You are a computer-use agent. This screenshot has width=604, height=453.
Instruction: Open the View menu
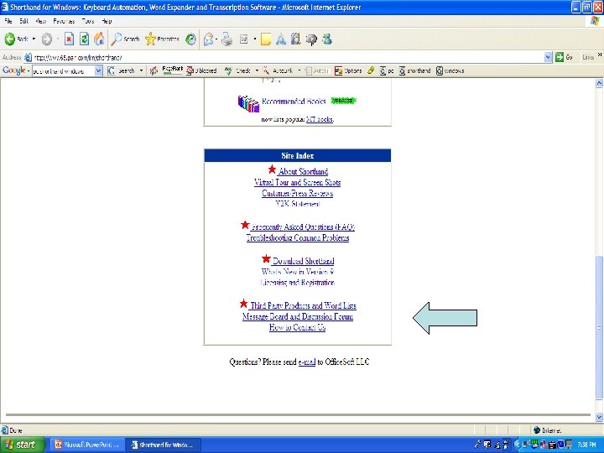tap(41, 21)
